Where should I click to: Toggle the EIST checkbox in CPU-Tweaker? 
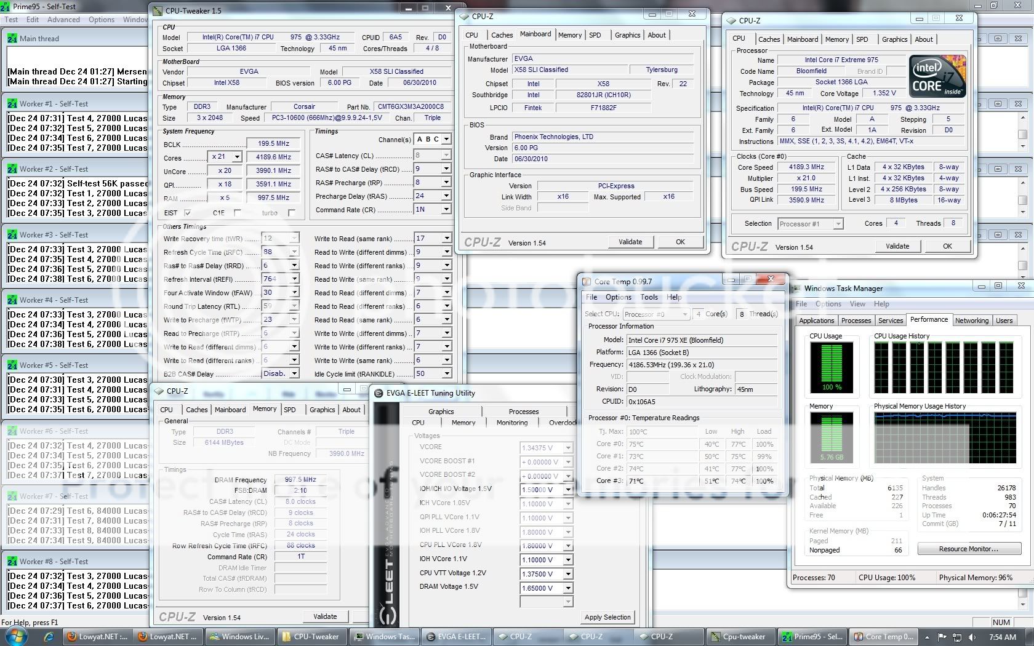188,213
